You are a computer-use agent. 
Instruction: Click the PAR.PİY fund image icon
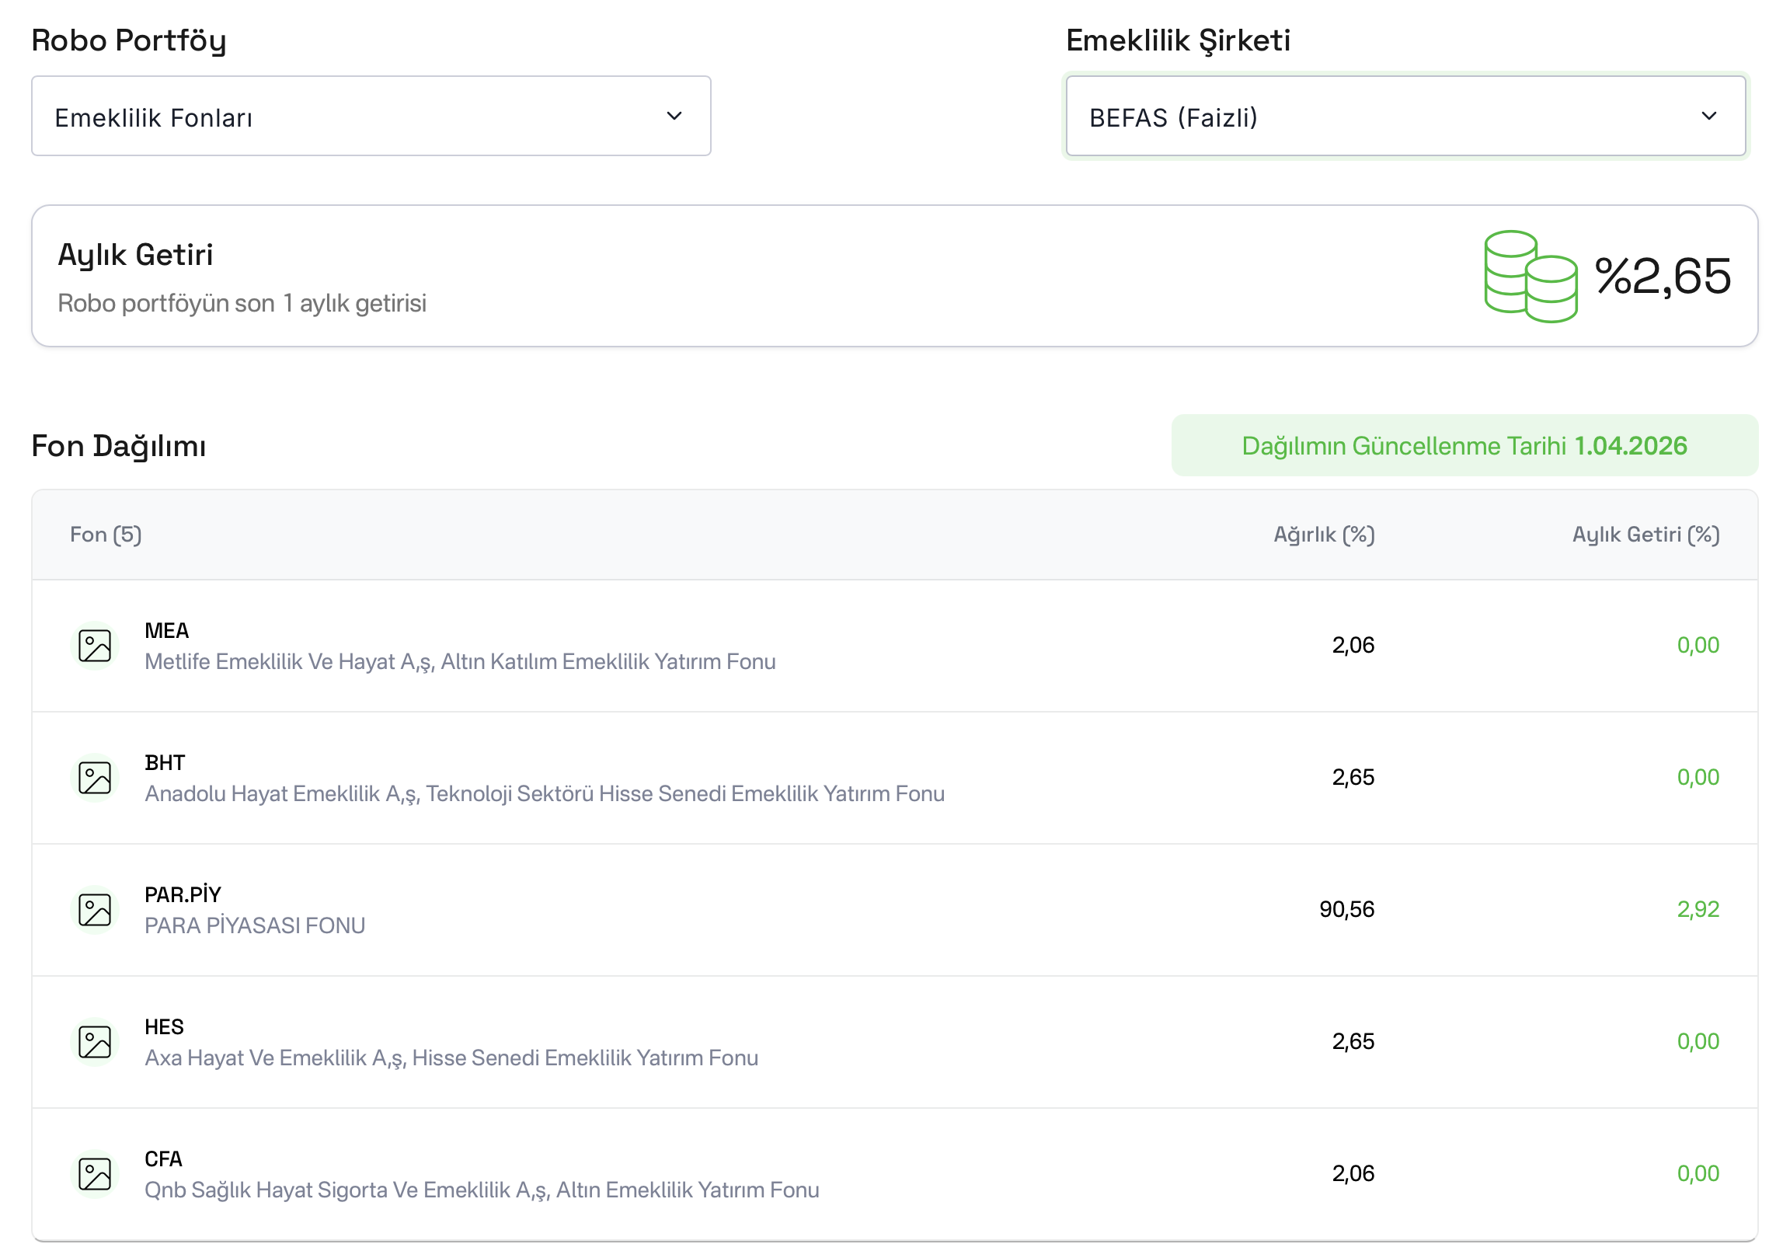(x=95, y=910)
